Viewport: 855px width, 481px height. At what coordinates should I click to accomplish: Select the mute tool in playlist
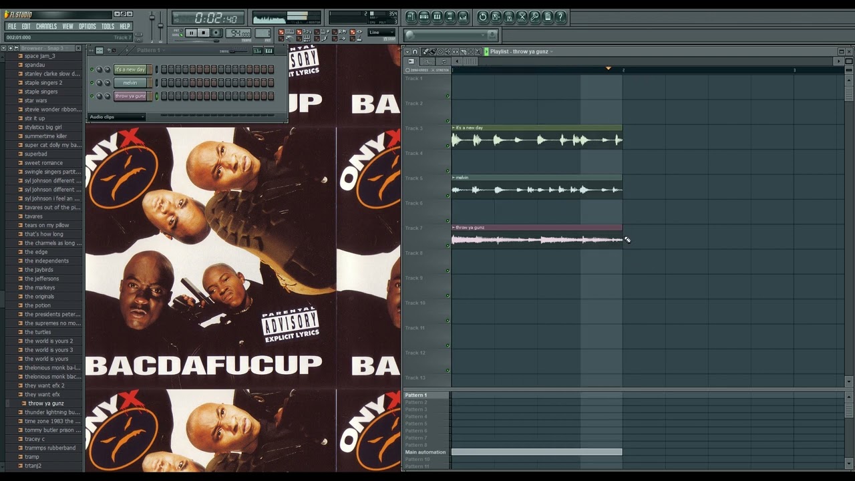(x=448, y=51)
